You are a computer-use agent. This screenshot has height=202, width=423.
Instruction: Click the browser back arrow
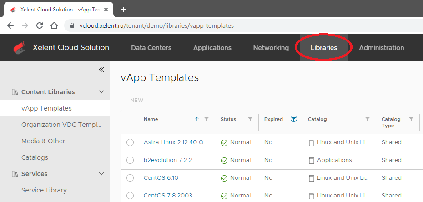[10, 25]
